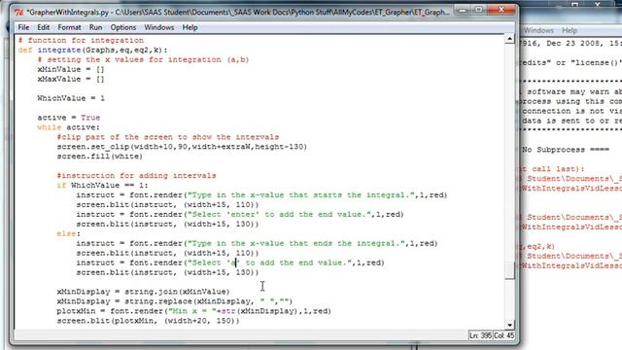Click the line 'while active:'

click(69, 127)
